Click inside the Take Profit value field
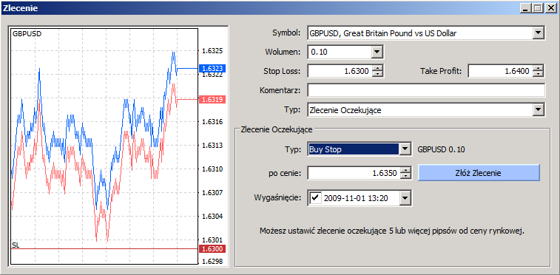This screenshot has height=275, width=560. pos(500,71)
